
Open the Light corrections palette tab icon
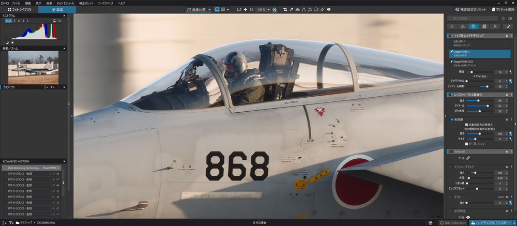point(451,26)
